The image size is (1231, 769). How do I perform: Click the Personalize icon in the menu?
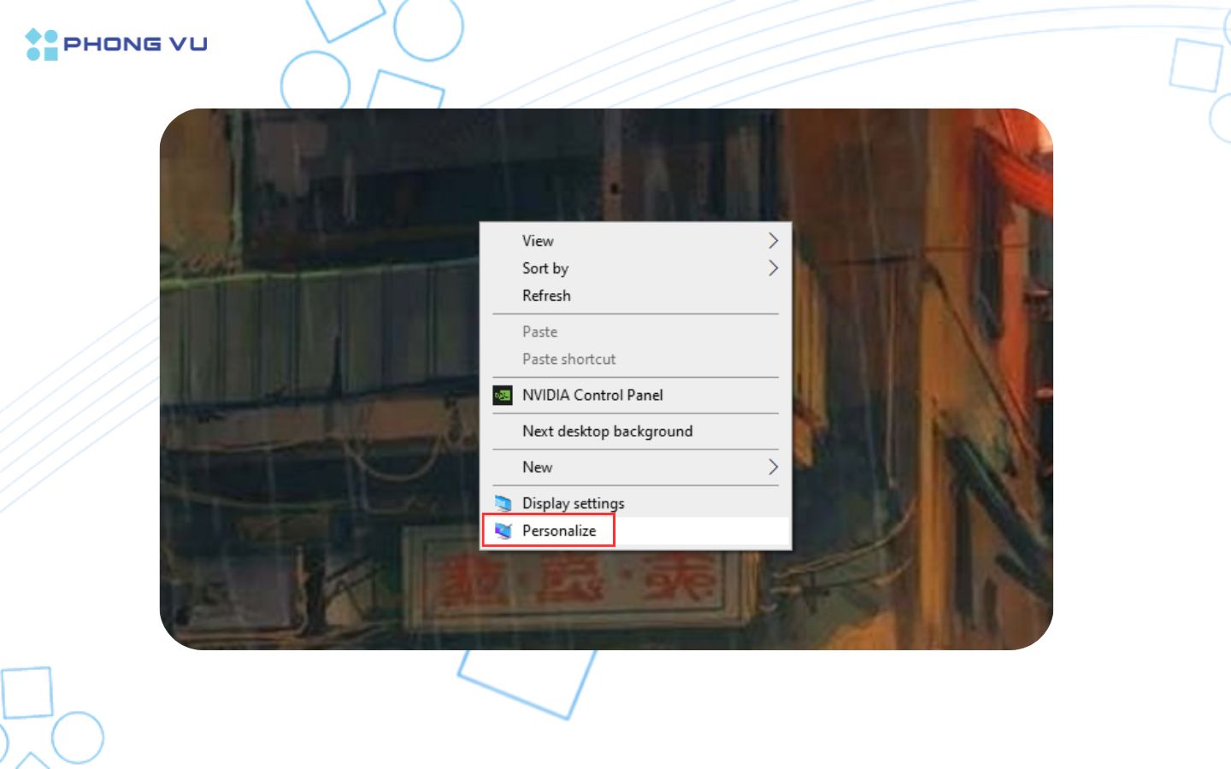pyautogui.click(x=503, y=531)
